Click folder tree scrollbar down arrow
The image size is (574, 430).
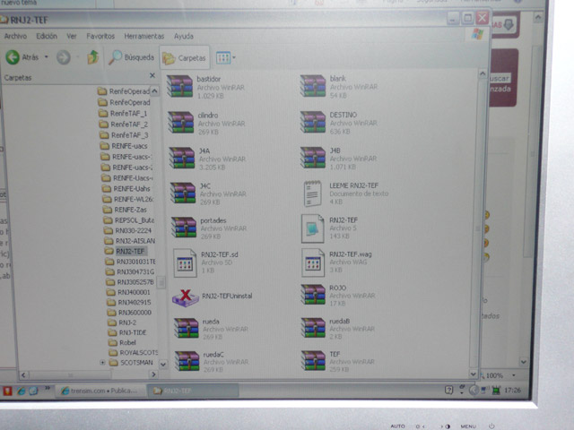[x=162, y=364]
